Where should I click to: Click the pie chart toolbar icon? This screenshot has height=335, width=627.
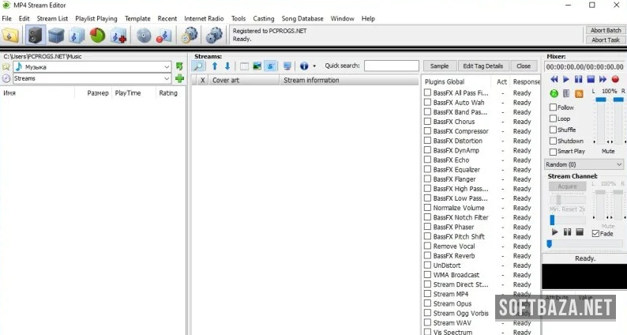click(x=97, y=35)
